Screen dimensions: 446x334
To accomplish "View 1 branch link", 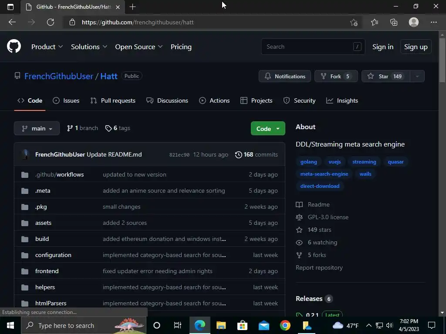I will click(x=82, y=128).
